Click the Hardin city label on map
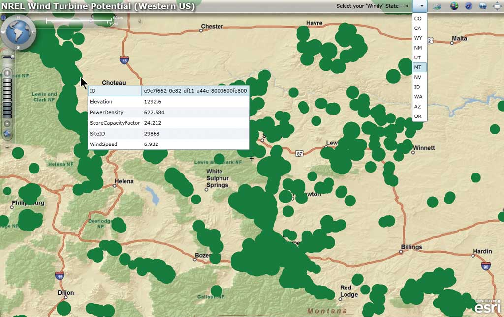The width and height of the screenshot is (504, 317). point(482,251)
